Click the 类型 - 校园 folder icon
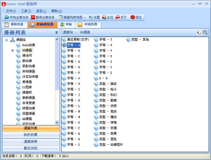Screen dimensions: 211x160 (96, 128)
